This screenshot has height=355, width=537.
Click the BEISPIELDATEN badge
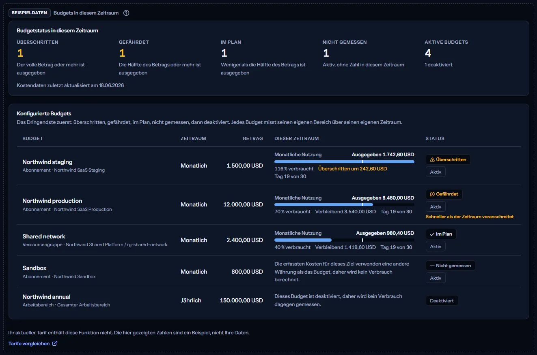point(30,13)
